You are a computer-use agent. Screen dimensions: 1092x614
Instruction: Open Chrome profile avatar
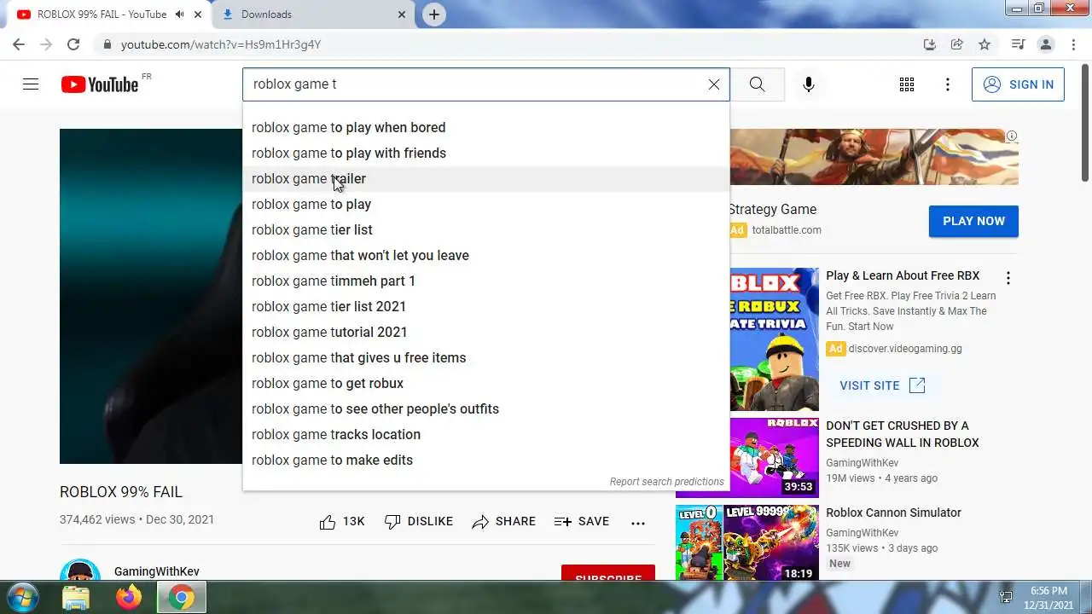coord(1046,44)
